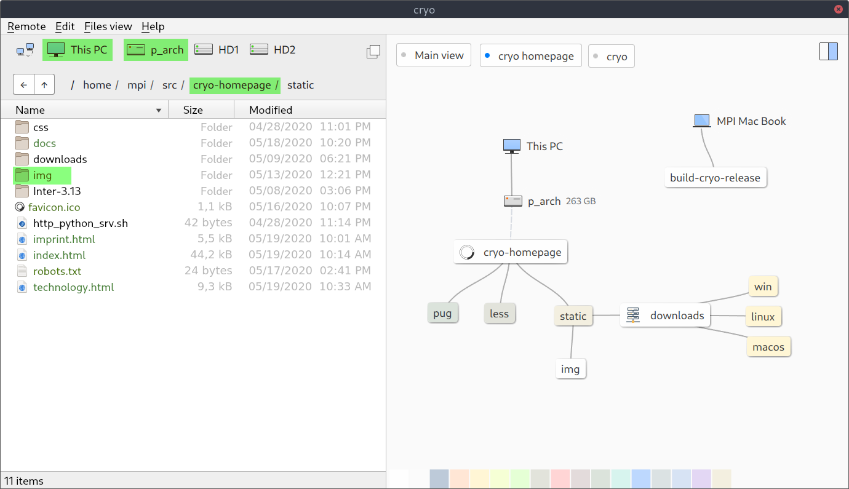Expand the static node in the map

pyautogui.click(x=573, y=316)
